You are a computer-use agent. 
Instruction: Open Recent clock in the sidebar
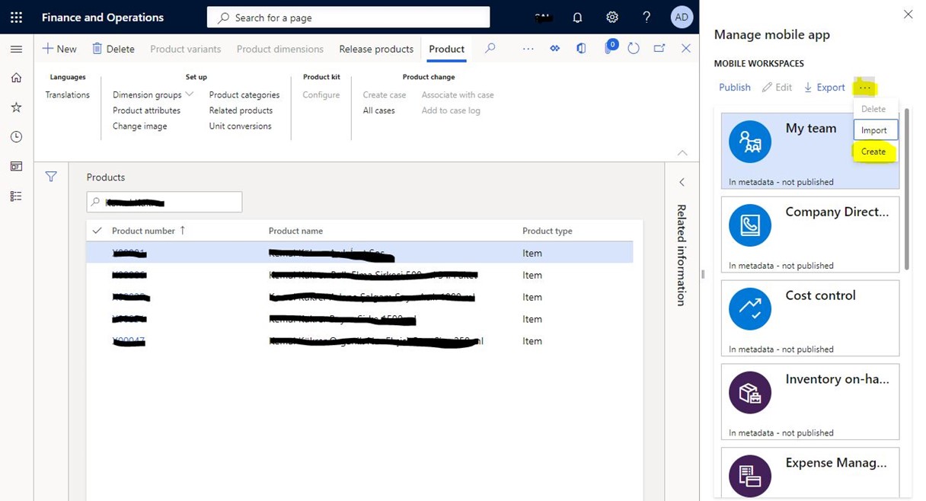click(x=17, y=137)
